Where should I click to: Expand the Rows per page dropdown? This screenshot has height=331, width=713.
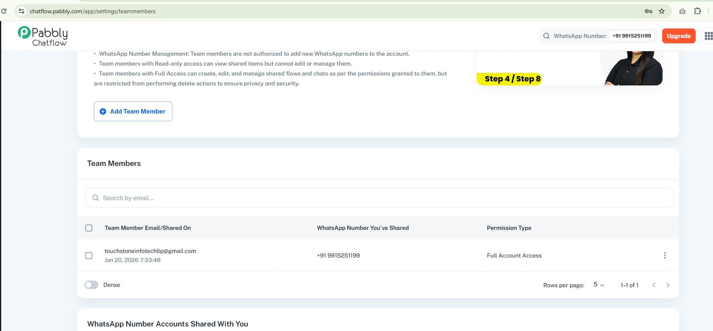point(599,285)
